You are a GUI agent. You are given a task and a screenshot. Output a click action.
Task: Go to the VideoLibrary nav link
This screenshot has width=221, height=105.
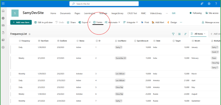coord(156,13)
